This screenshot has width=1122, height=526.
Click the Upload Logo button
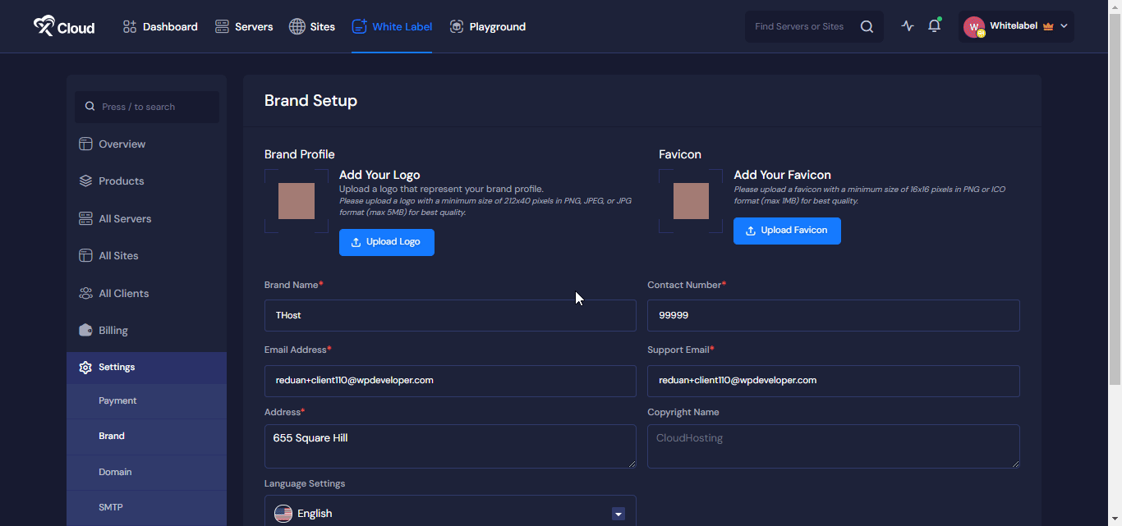[x=386, y=242]
